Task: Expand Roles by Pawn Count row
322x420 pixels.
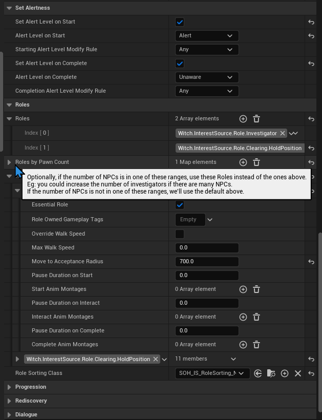Action: click(9, 162)
